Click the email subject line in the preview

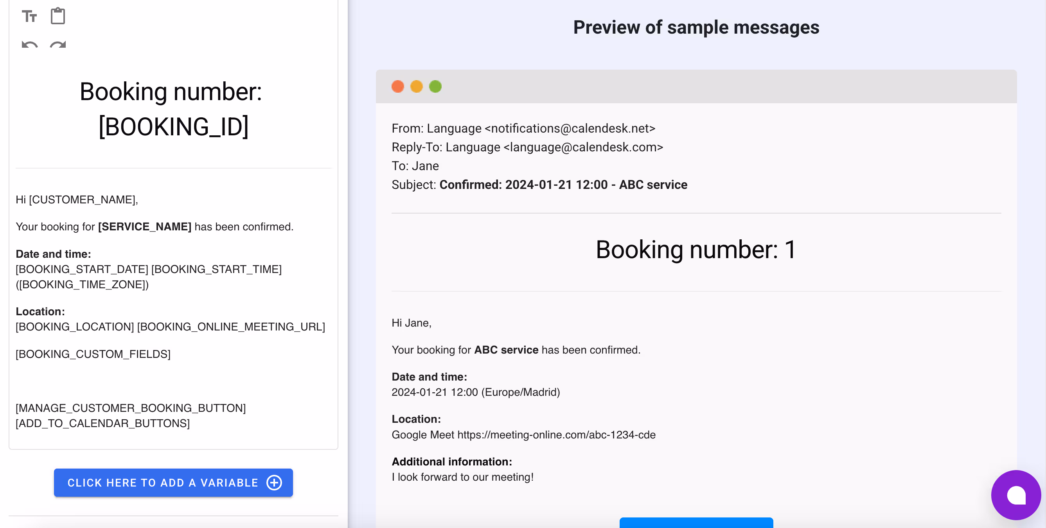click(539, 185)
